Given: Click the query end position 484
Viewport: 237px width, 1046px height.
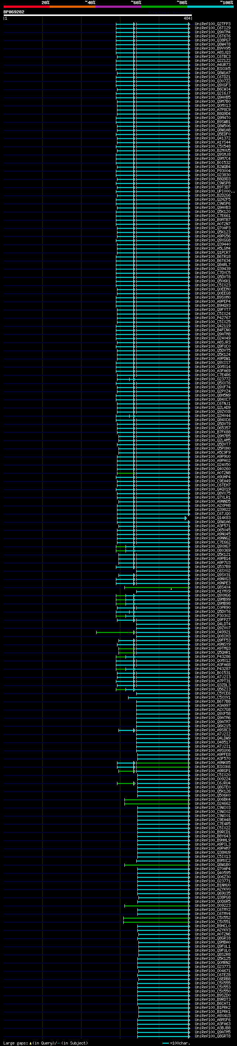Looking at the screenshot, I should tap(187, 18).
